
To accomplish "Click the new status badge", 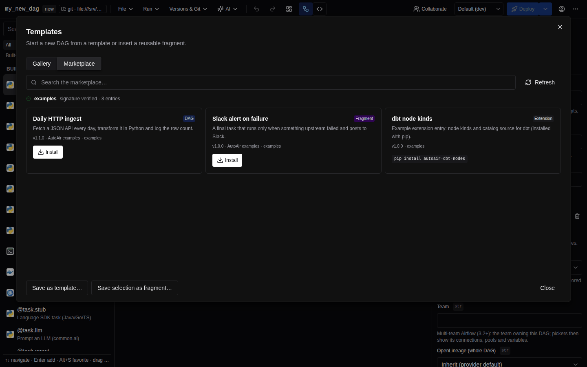I will (x=49, y=9).
